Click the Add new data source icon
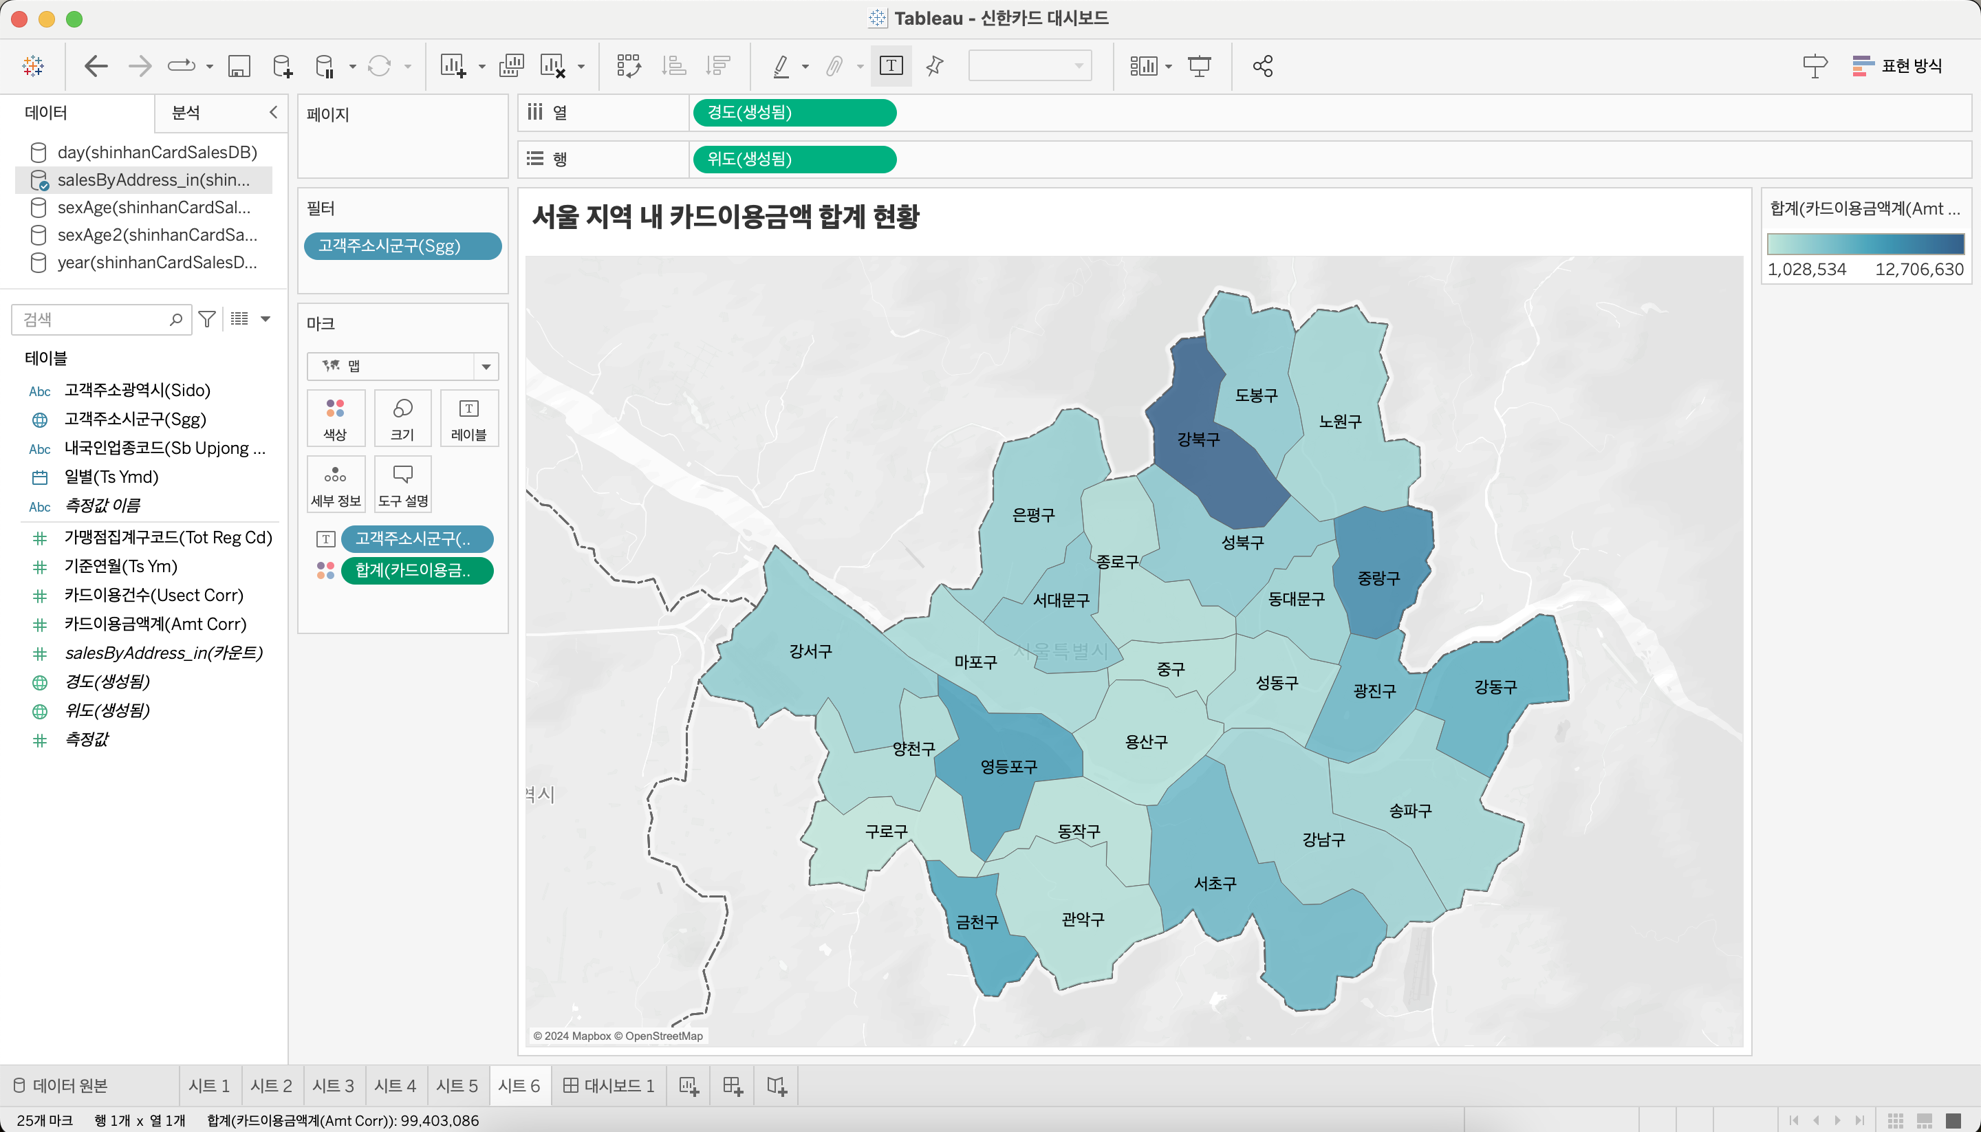Screen dimensions: 1981x1132 tap(283, 66)
